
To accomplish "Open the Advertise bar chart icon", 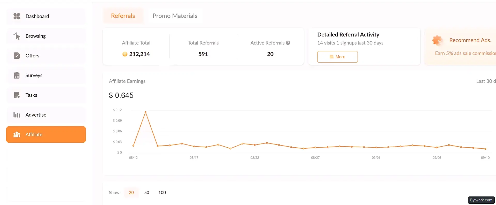I will [x=17, y=115].
